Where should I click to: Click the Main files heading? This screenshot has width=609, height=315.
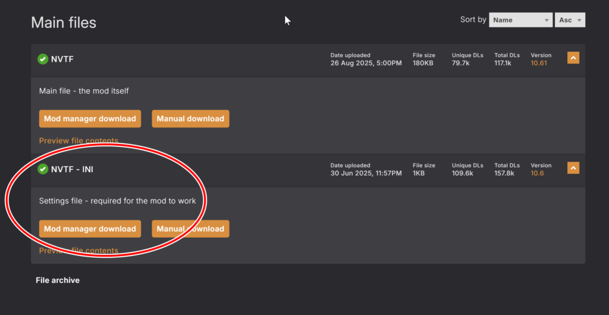click(64, 23)
